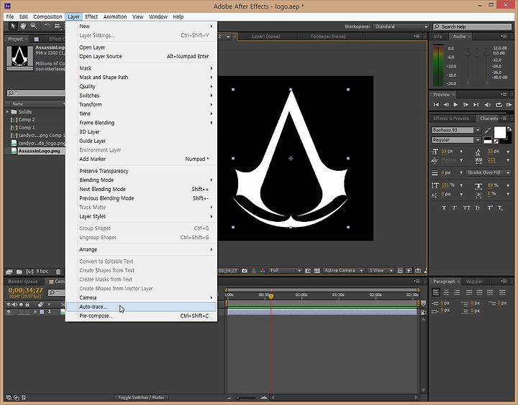This screenshot has width=518, height=405.
Task: Switch to Effects & Presets tab
Action: tap(451, 118)
